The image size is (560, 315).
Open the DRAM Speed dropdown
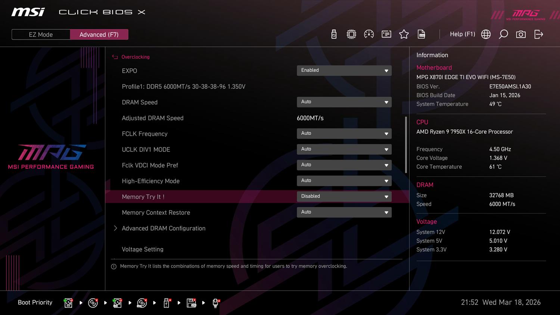[x=344, y=102]
